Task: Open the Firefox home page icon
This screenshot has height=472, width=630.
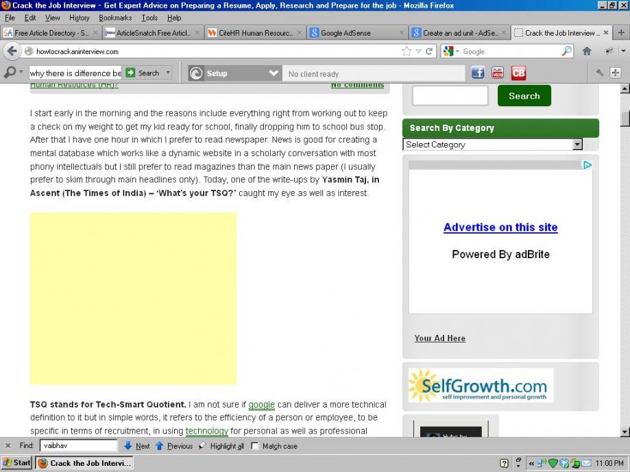Action: point(587,51)
